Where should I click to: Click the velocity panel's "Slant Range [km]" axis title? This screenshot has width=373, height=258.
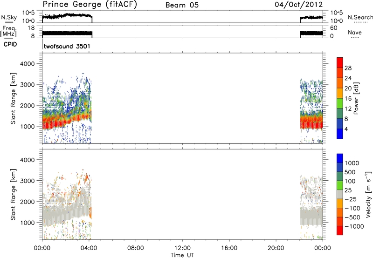(13, 195)
